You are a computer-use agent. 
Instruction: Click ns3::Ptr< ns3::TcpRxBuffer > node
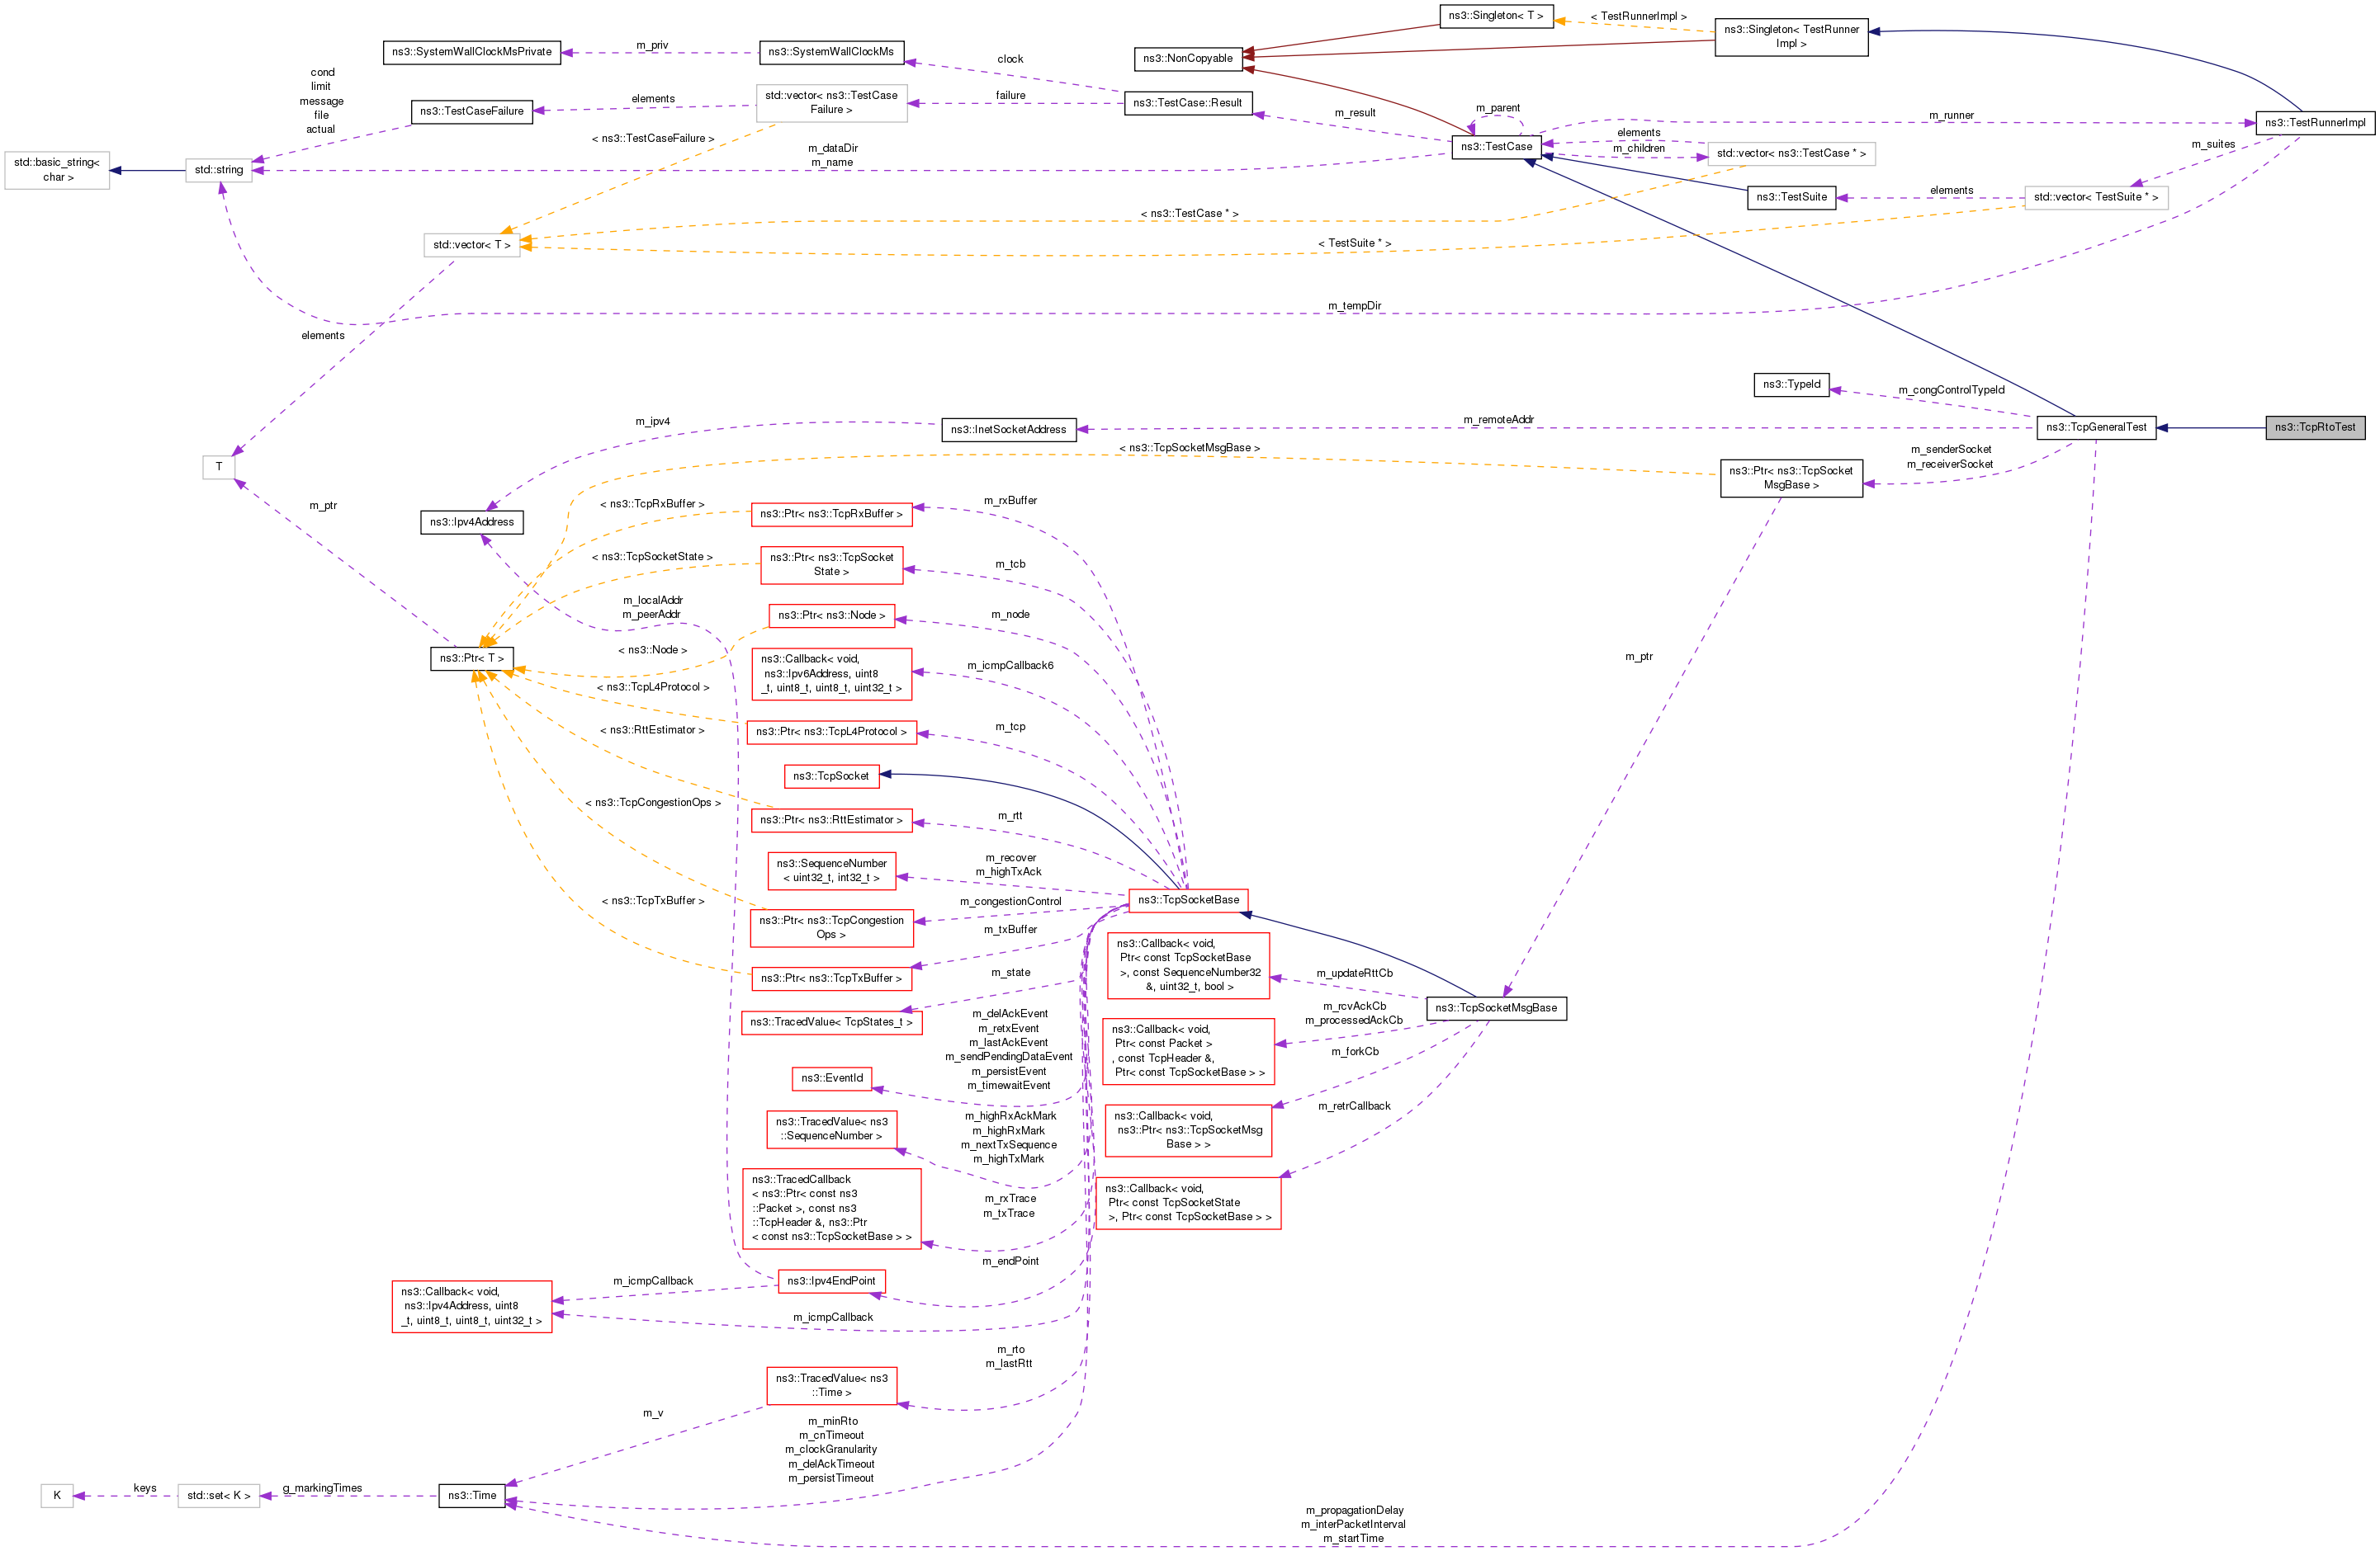(x=831, y=515)
